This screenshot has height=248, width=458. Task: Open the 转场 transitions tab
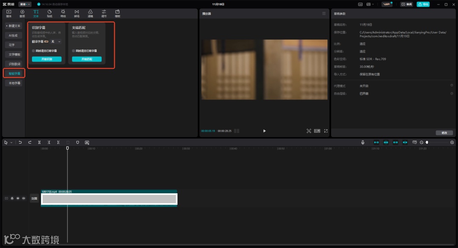(x=77, y=14)
